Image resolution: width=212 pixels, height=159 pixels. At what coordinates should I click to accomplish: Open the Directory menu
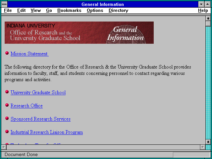[119, 11]
